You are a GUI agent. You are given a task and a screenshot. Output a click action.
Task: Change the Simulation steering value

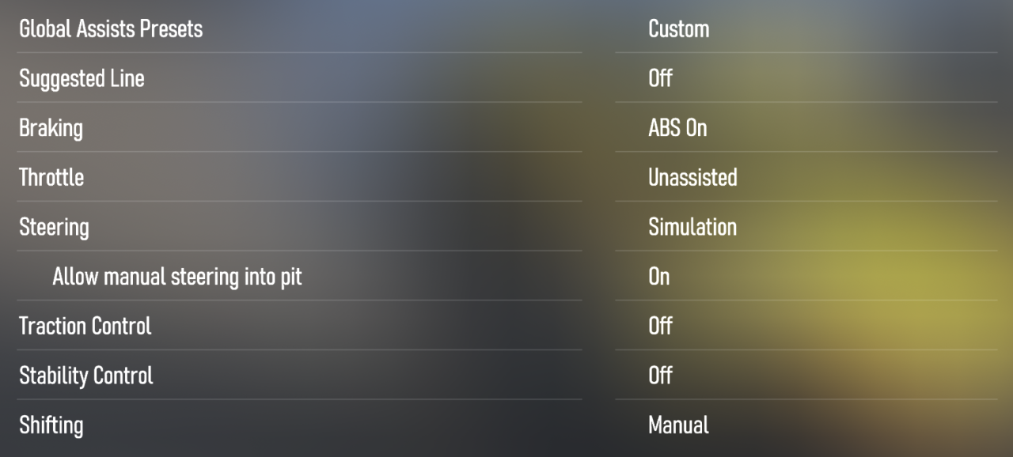(x=692, y=227)
